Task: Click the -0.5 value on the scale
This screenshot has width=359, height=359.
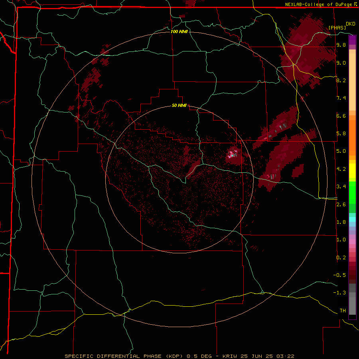Action: pos(339,275)
